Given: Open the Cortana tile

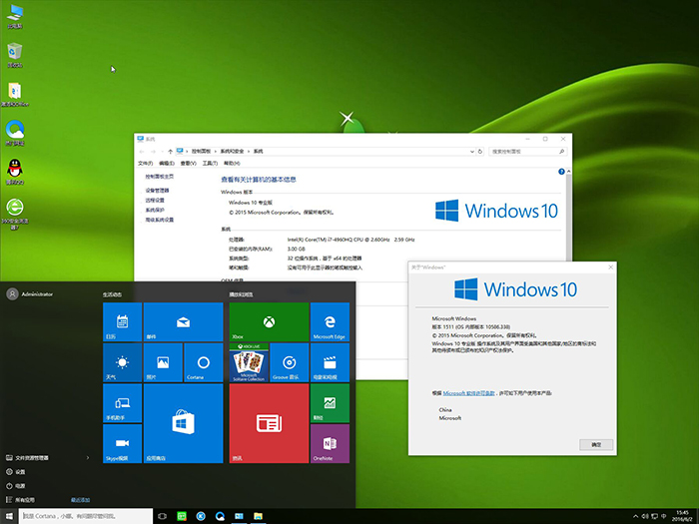Looking at the screenshot, I should click(203, 363).
